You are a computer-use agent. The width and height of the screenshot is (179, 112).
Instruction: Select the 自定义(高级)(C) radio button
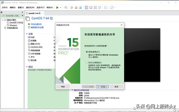[87, 62]
